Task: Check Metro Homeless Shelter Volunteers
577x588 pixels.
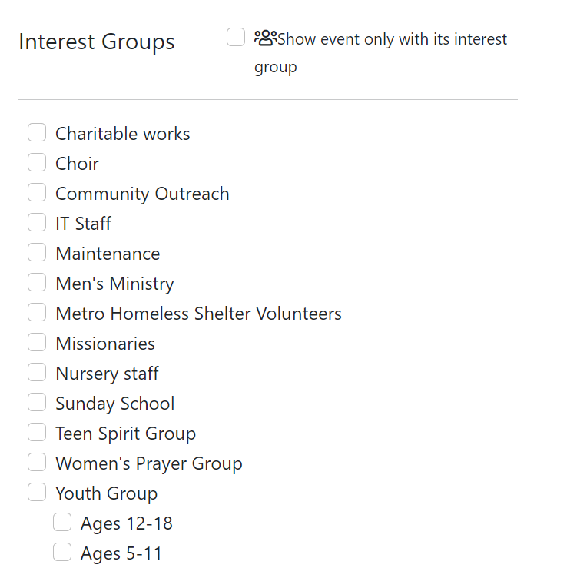Action: coord(37,312)
